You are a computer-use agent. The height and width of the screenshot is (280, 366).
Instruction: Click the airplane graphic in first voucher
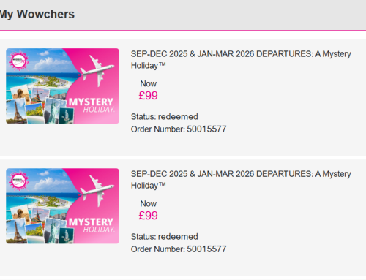click(x=97, y=70)
